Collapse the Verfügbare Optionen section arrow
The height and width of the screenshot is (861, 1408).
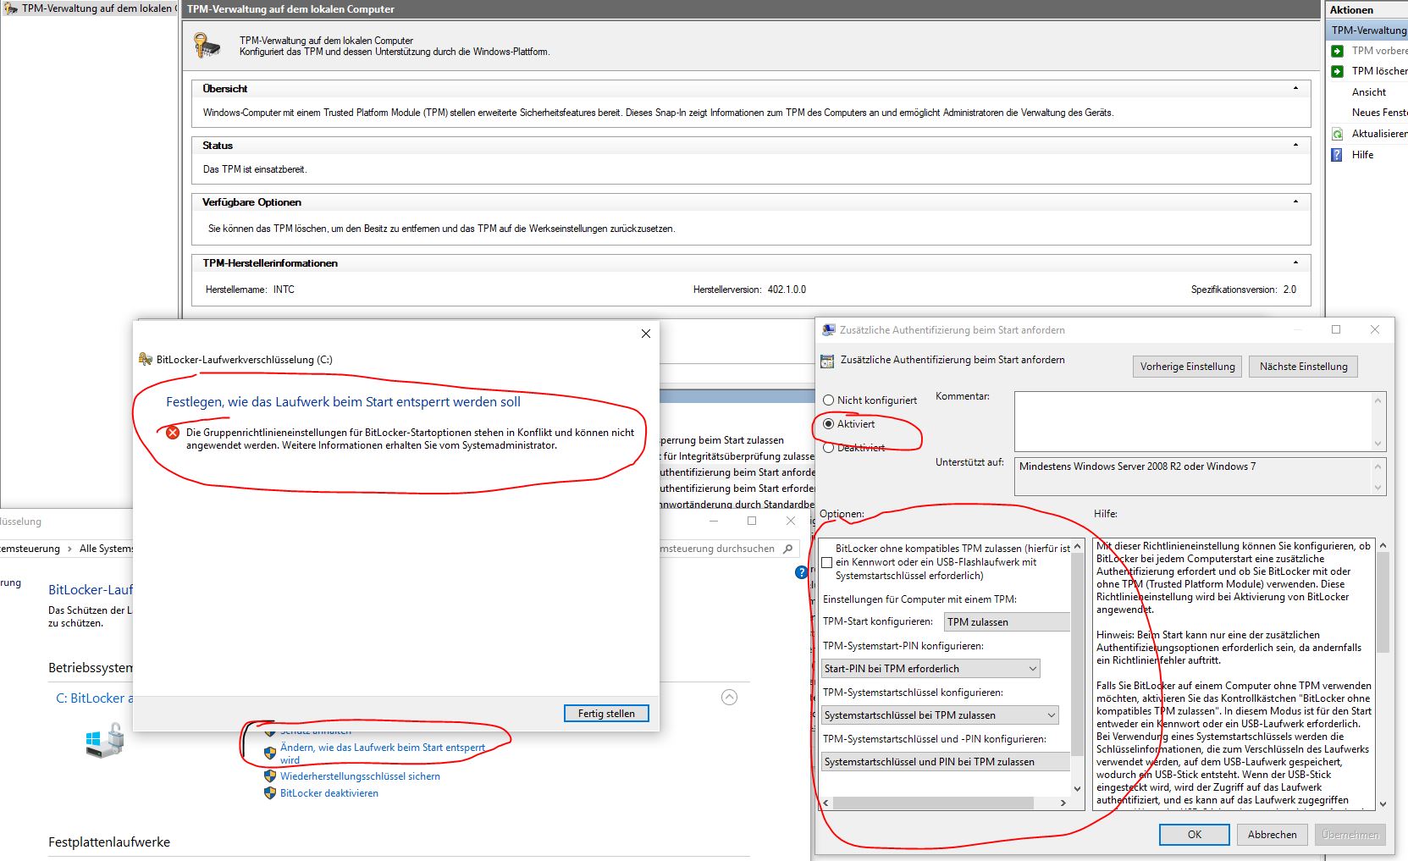click(x=1295, y=201)
